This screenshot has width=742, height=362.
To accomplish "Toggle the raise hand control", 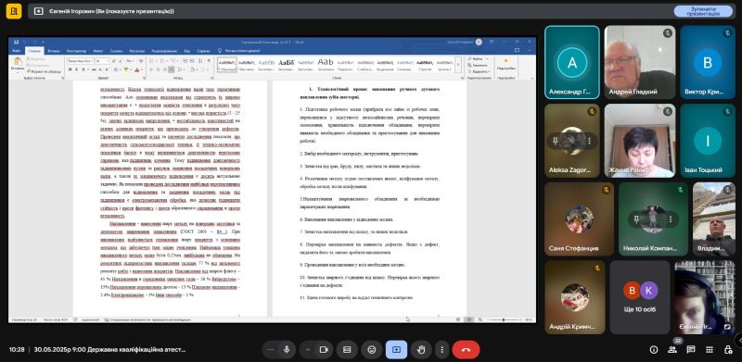I will 421,350.
